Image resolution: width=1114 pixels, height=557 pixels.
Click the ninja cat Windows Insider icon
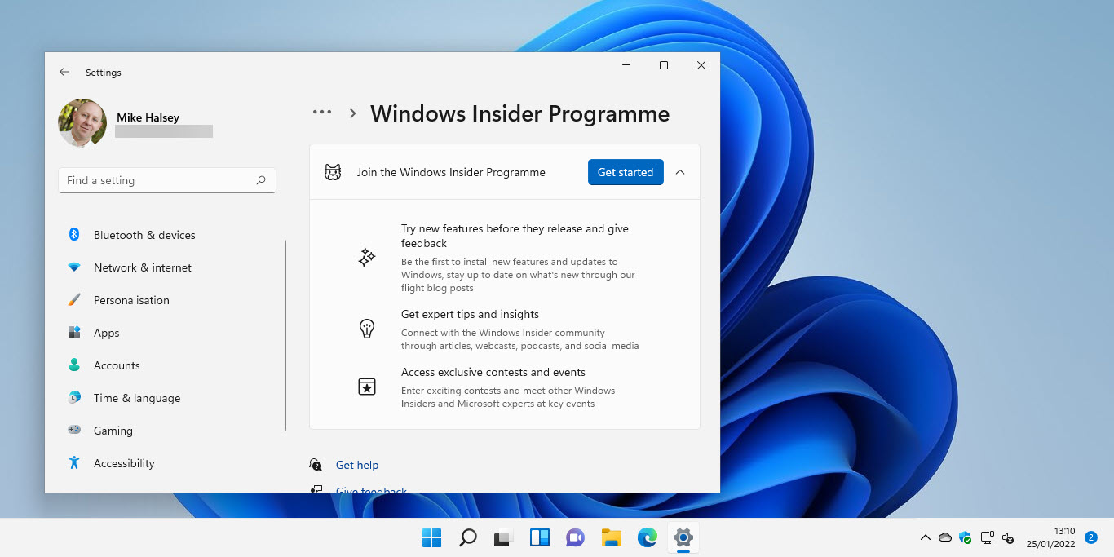[x=333, y=172]
